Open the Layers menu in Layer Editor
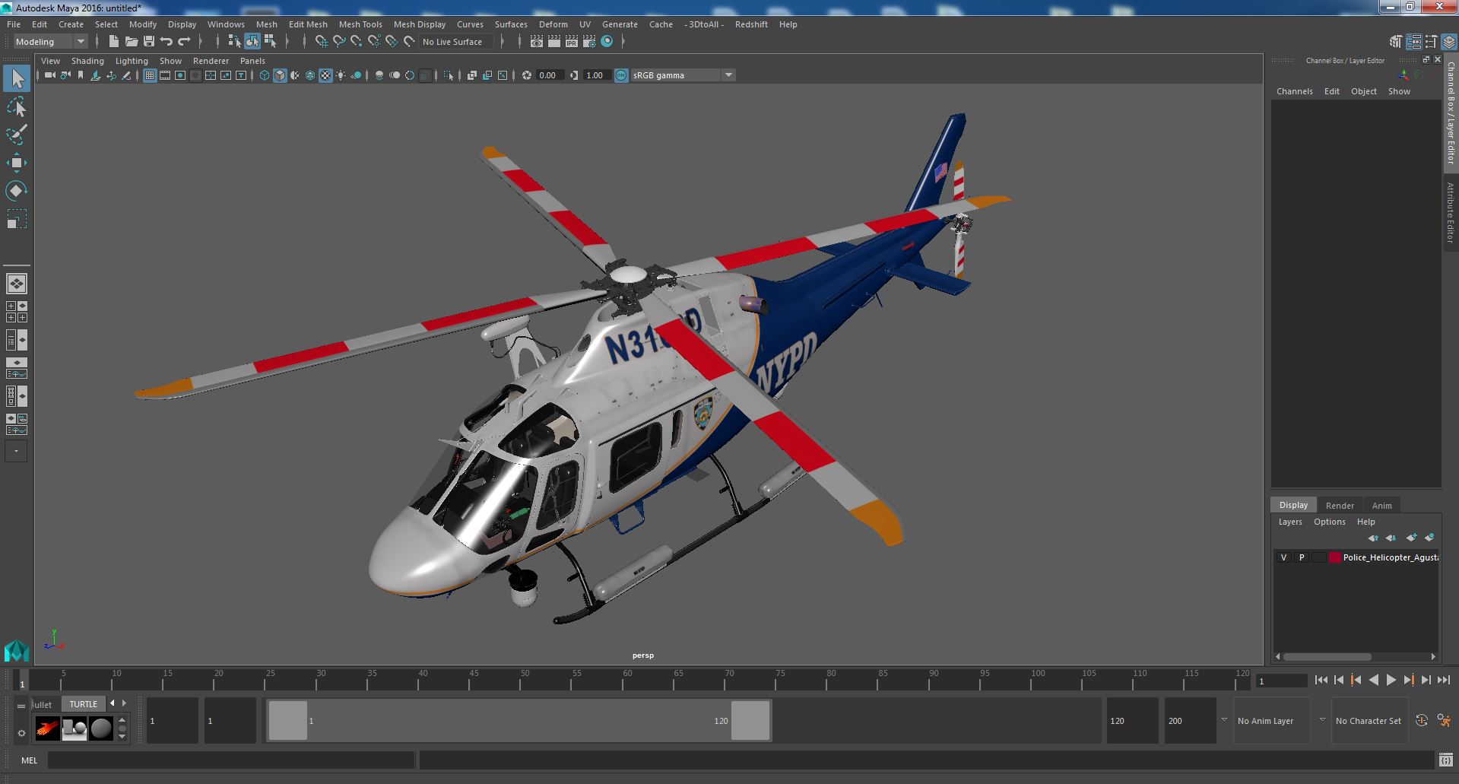Screen dimensions: 1459x784 (x=1290, y=522)
